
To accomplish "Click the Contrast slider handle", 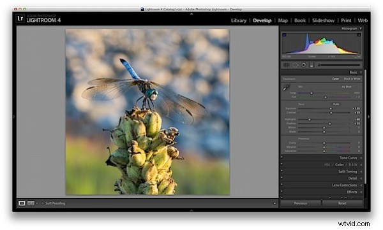I will coord(331,113).
